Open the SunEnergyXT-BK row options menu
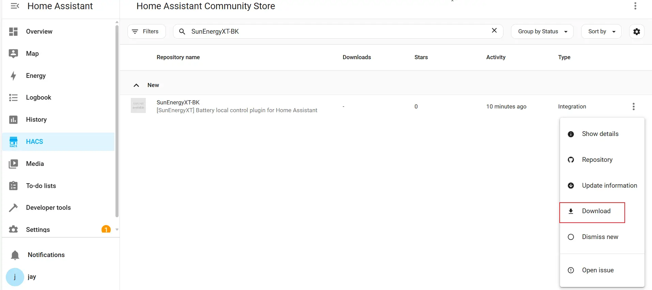Screen dimensions: 652x290 click(x=633, y=106)
